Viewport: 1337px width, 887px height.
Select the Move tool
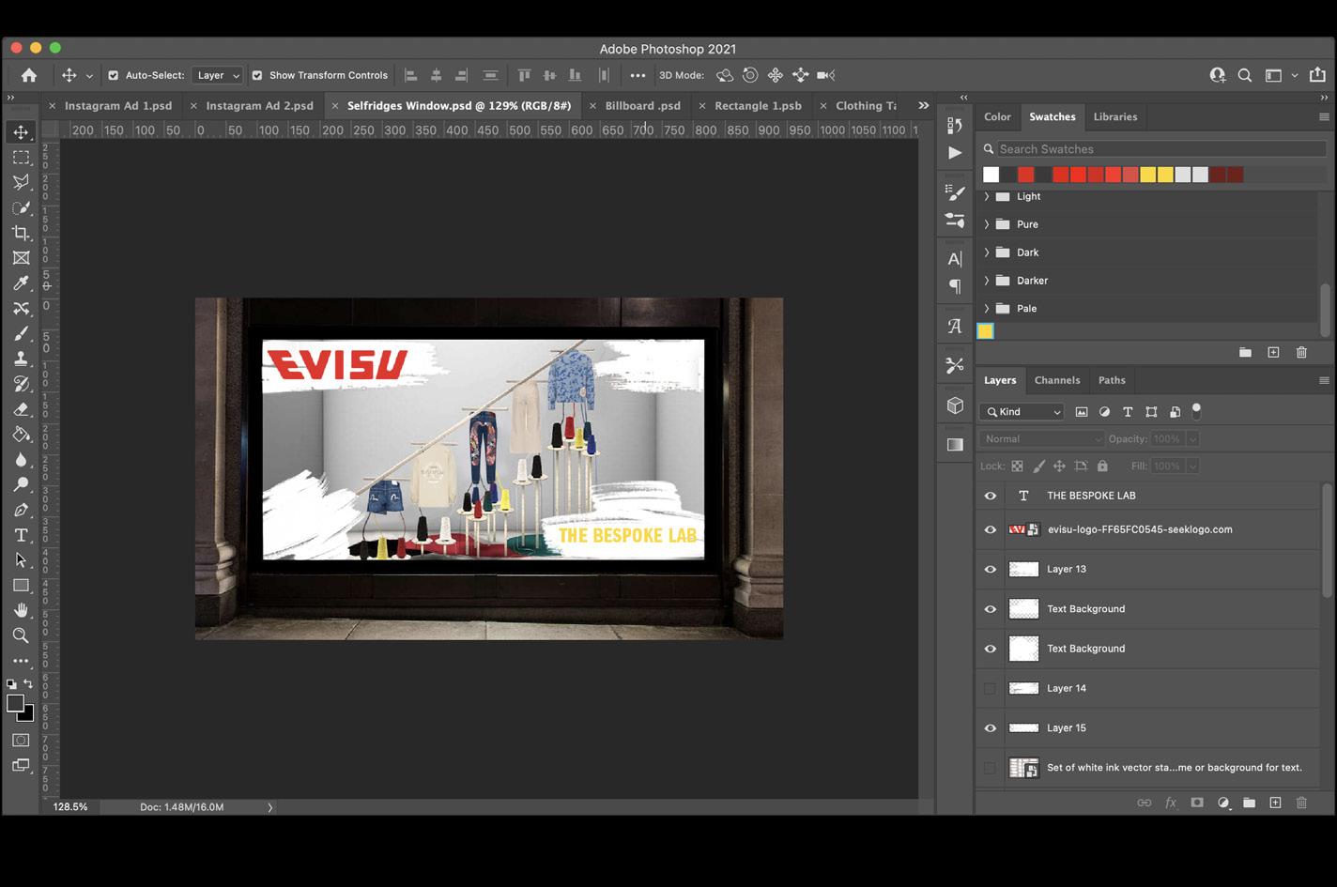21,132
